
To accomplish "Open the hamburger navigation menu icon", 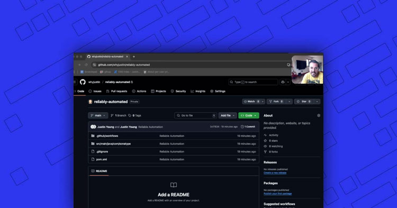I will pos(75,82).
